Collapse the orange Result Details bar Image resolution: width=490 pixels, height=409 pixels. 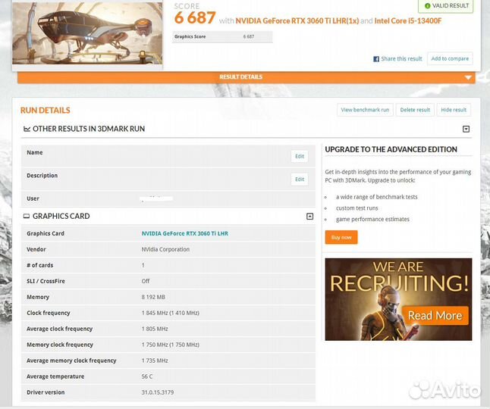[468, 77]
